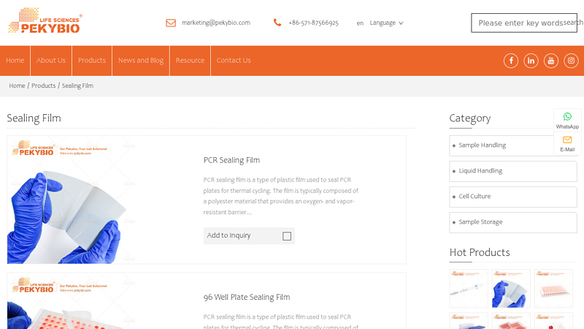Screen dimensions: 584x329
Task: Open the Resource menu item
Action: coord(190,61)
